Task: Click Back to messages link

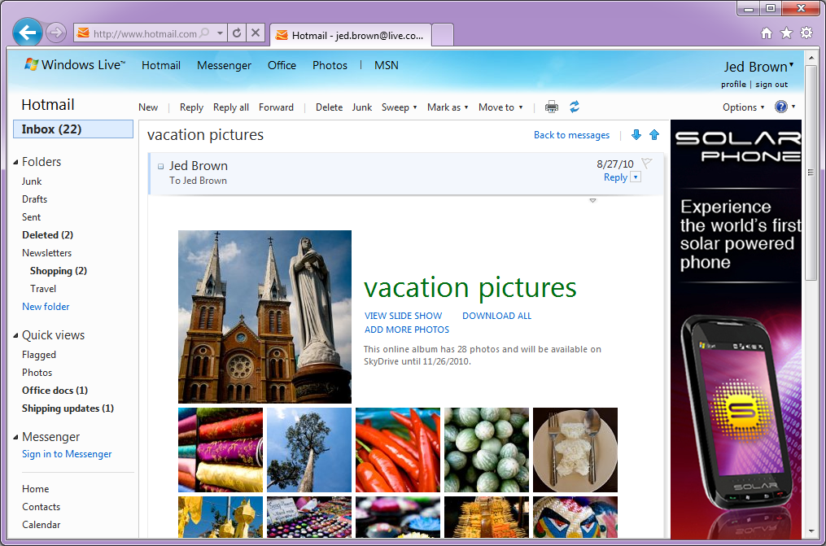Action: coord(571,135)
